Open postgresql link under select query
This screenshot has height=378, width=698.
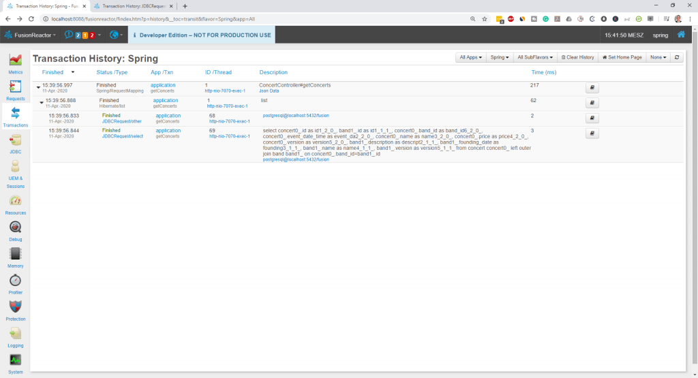[x=296, y=159]
